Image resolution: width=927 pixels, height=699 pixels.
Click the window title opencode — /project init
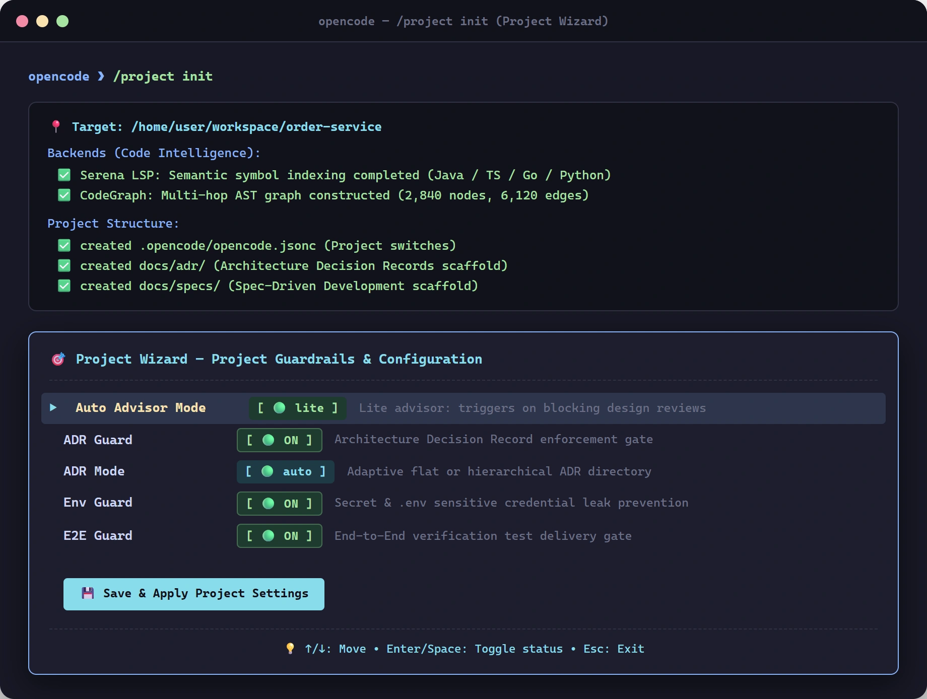tap(463, 21)
